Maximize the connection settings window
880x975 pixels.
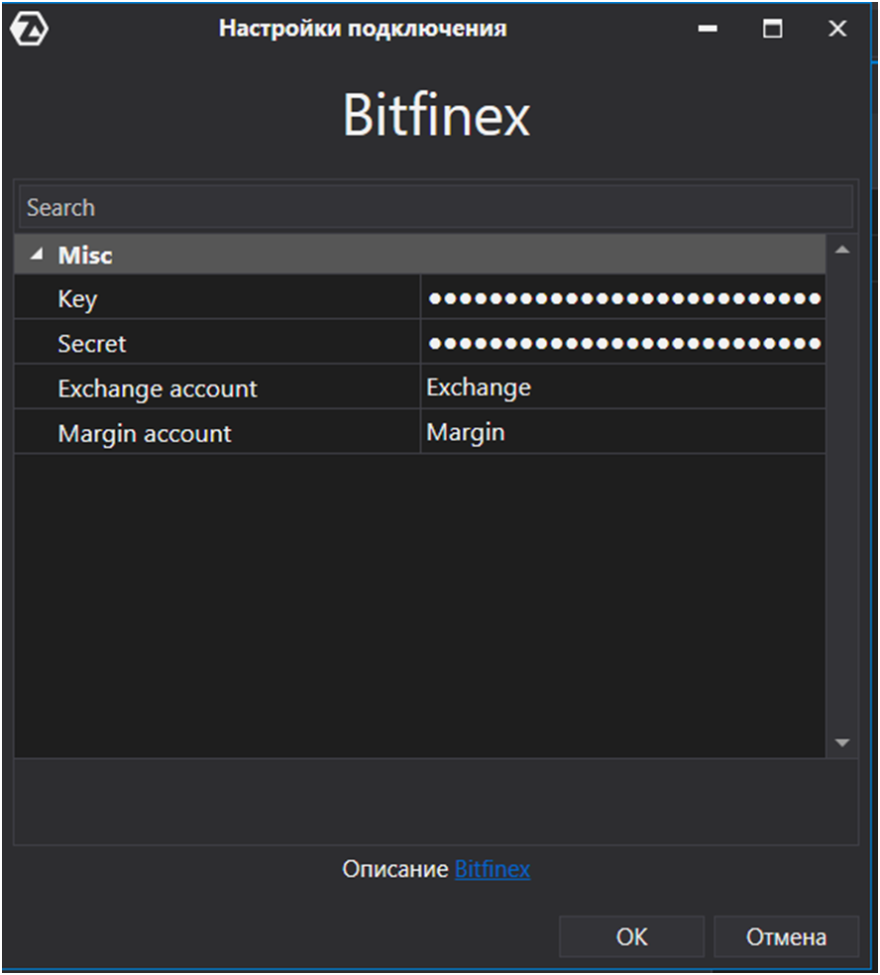(772, 29)
